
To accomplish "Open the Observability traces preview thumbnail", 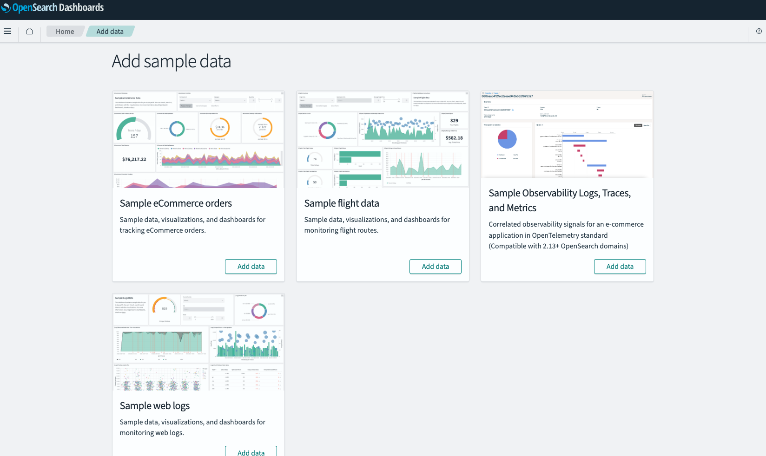I will pyautogui.click(x=567, y=134).
